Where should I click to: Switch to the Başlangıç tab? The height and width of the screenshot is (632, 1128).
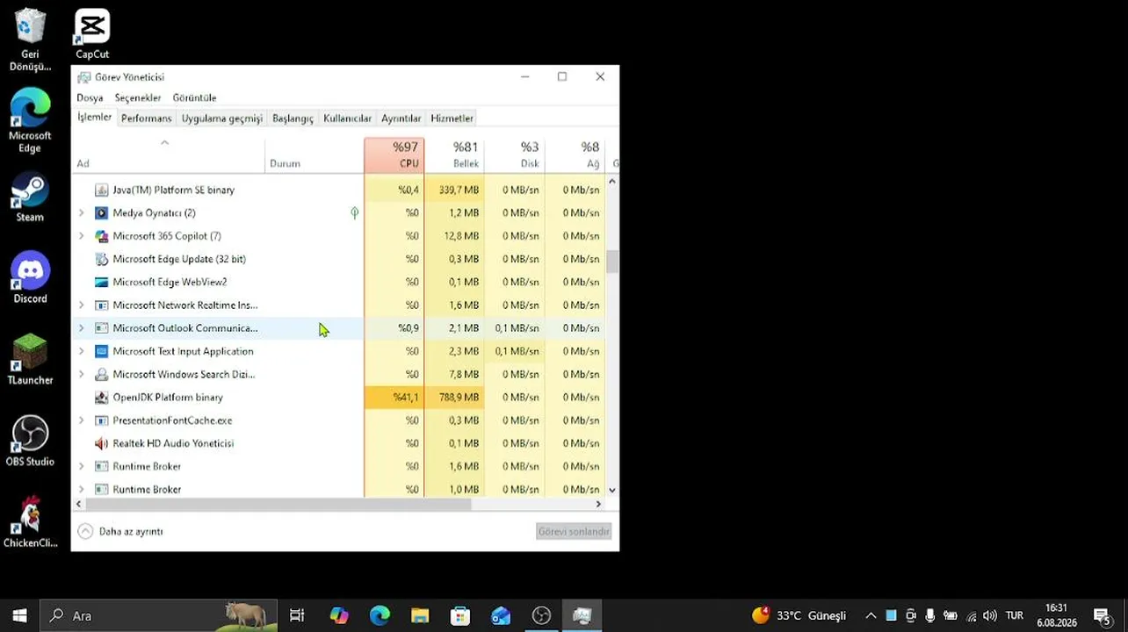pos(293,118)
